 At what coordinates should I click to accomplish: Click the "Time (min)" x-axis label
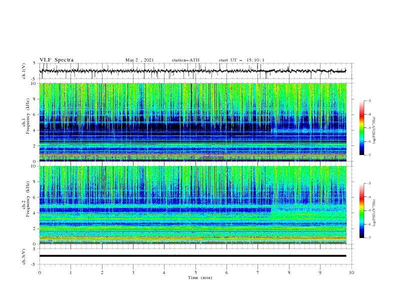coord(200,277)
